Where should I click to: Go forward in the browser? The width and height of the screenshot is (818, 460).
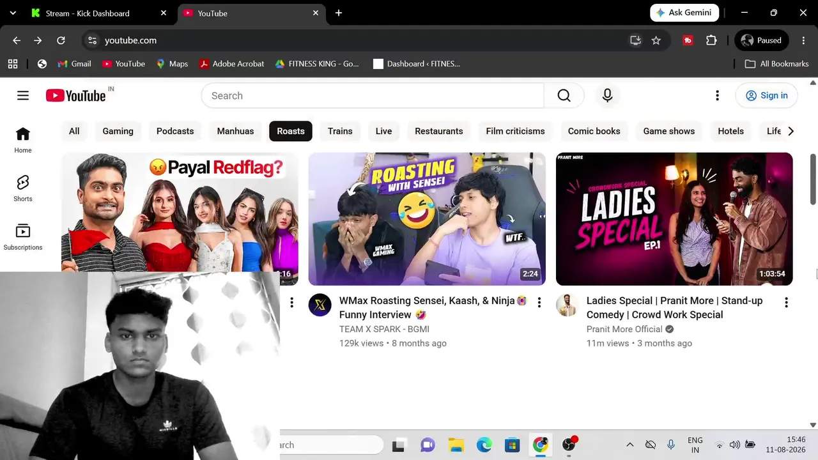[x=38, y=40]
